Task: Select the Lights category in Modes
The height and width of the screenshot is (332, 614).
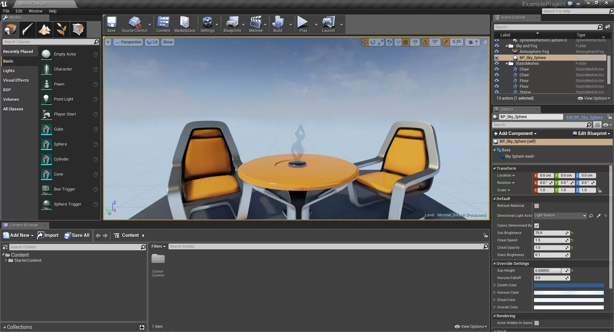Action: click(x=9, y=71)
